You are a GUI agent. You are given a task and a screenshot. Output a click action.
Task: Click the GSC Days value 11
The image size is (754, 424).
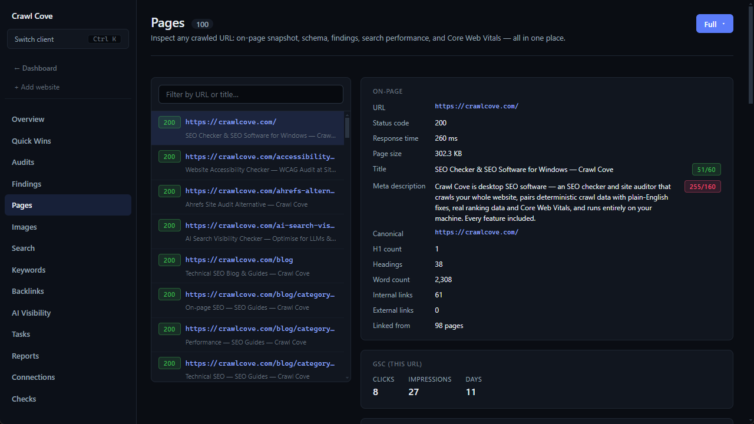(471, 392)
